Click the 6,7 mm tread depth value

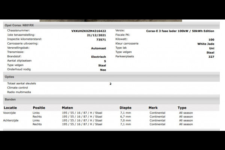[x=126, y=117]
